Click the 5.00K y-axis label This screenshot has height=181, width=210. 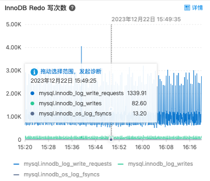[x=13, y=24]
